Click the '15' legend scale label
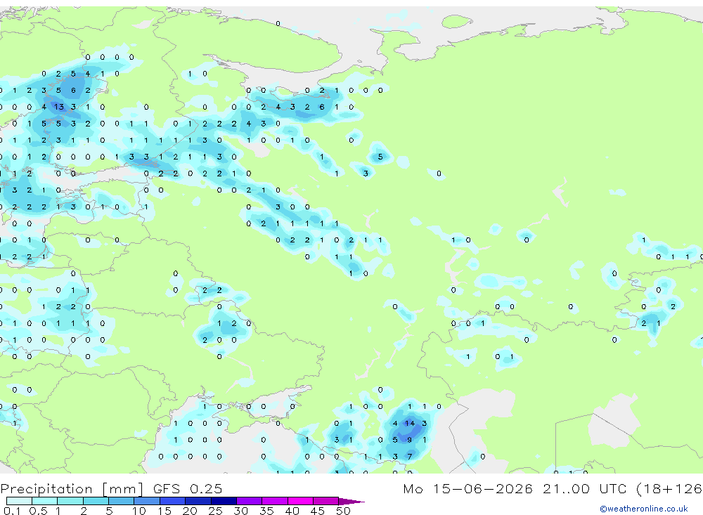Screen dimensions: 703x515 coord(165,511)
